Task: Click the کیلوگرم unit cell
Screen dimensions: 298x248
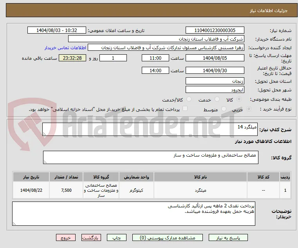Action: (x=136, y=190)
